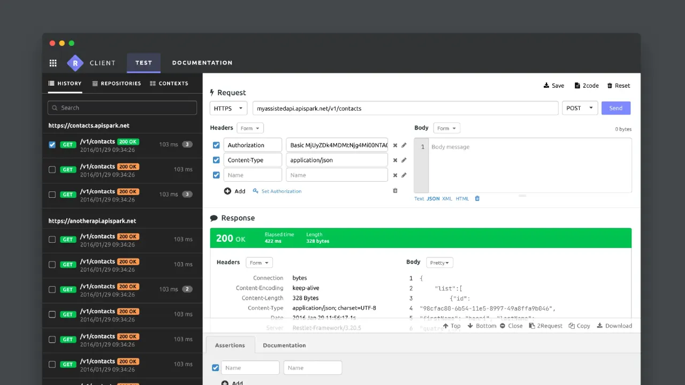The height and width of the screenshot is (385, 685).
Task: Delete all headers using trash icon
Action: pos(395,191)
